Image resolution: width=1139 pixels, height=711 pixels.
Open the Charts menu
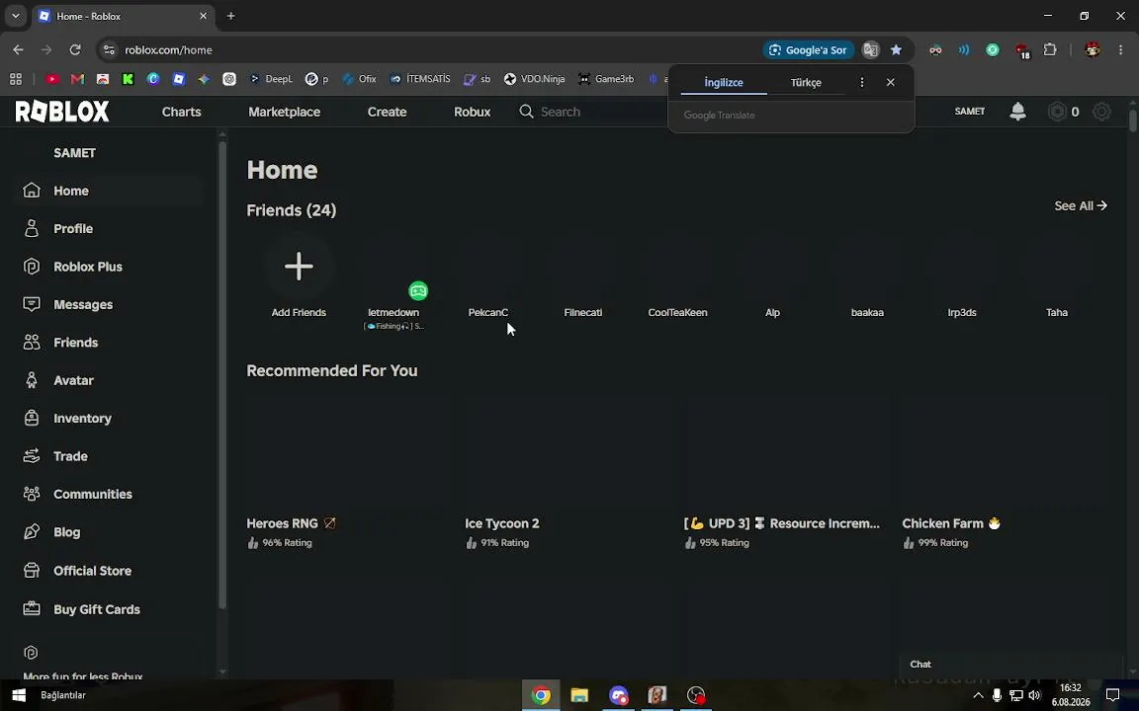pos(182,112)
